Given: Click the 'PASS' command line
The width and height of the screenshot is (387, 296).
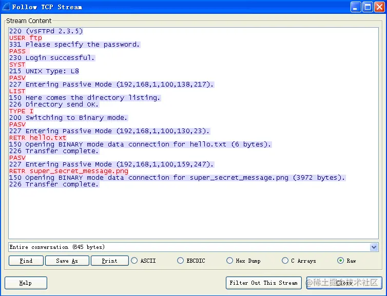Looking at the screenshot, I should pyautogui.click(x=20, y=51).
